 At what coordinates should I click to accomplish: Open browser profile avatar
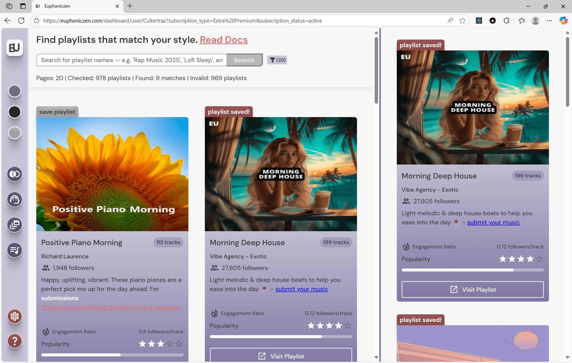point(535,20)
